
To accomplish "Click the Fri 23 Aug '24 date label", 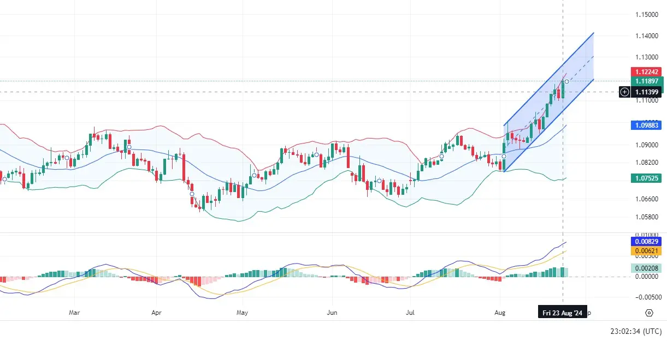I will coord(563,313).
